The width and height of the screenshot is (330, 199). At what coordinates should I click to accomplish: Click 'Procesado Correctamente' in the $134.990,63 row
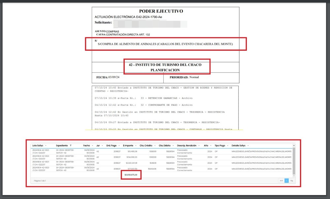184,157
